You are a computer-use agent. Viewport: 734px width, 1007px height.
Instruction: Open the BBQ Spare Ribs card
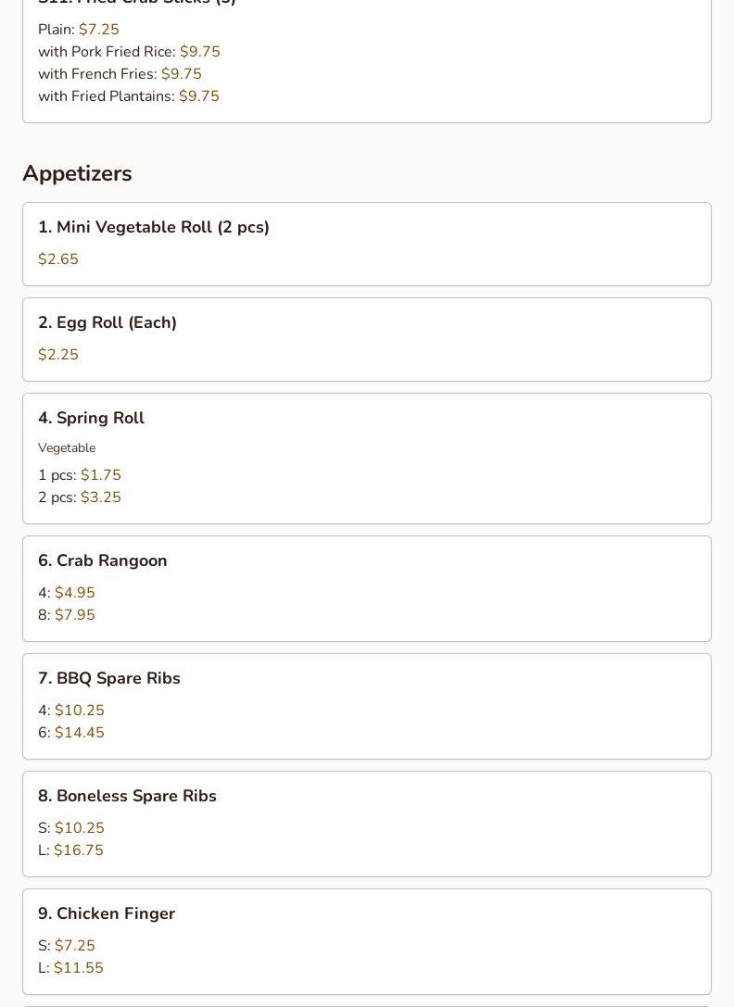click(366, 707)
